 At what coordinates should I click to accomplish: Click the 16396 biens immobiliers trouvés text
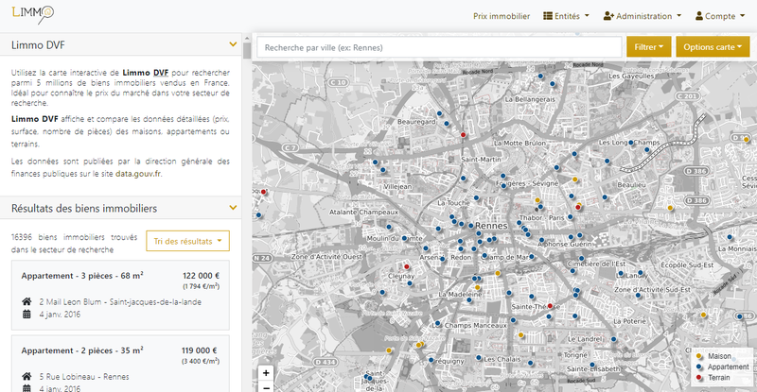click(x=74, y=243)
